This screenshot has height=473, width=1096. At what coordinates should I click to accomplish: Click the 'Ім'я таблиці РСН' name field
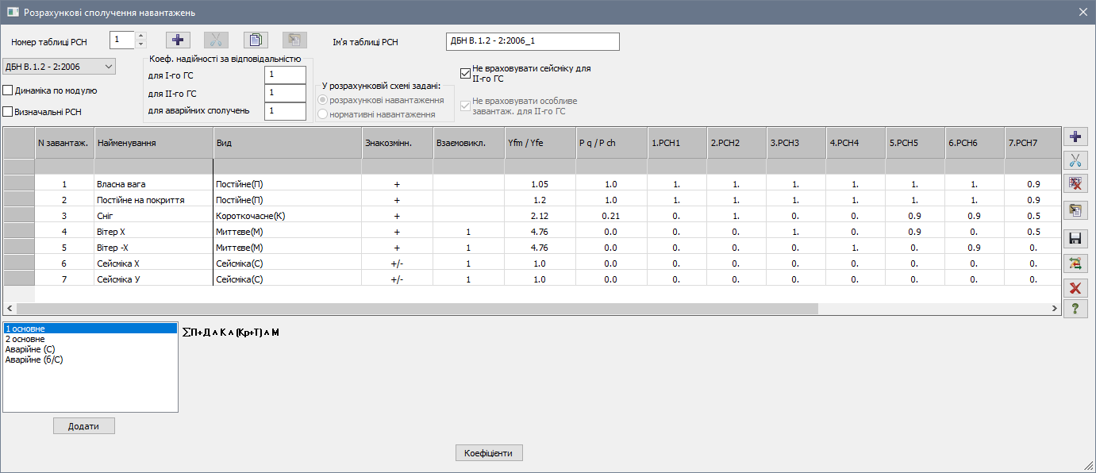pos(532,41)
